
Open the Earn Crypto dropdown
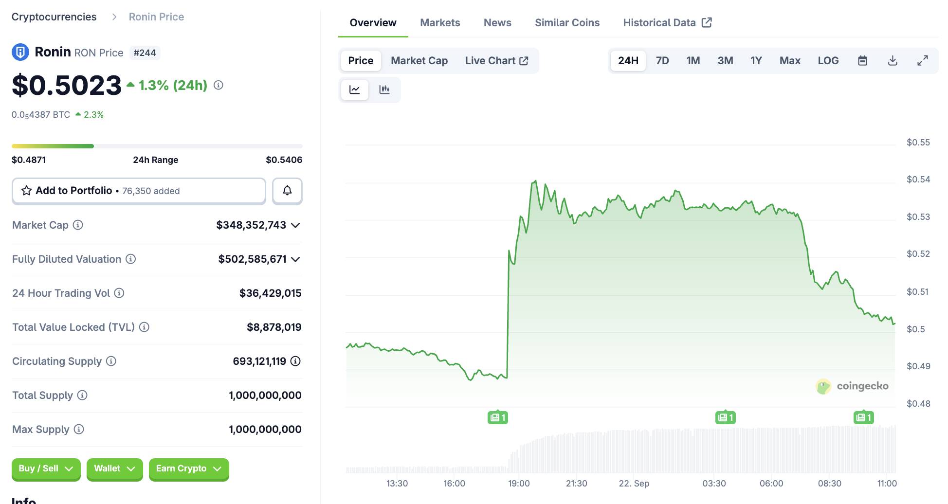189,468
